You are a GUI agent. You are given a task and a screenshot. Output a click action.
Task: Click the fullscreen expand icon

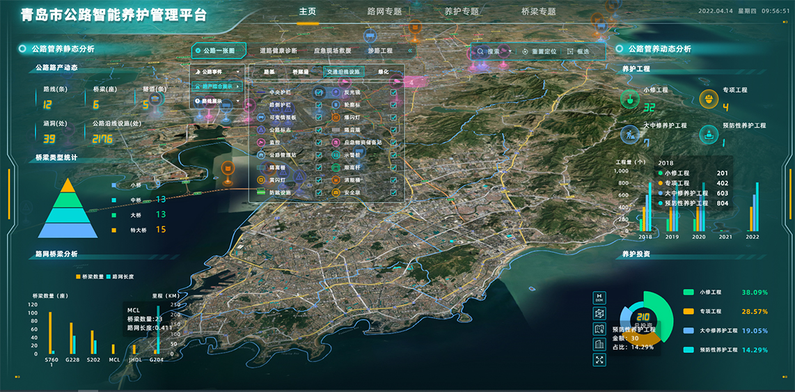[599, 360]
